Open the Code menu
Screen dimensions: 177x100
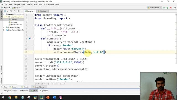tap(23, 4)
